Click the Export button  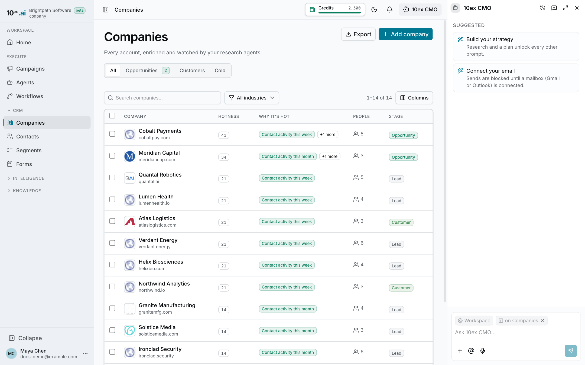pyautogui.click(x=358, y=34)
